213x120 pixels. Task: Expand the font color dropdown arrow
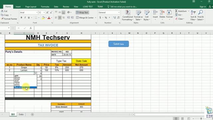[52, 18]
